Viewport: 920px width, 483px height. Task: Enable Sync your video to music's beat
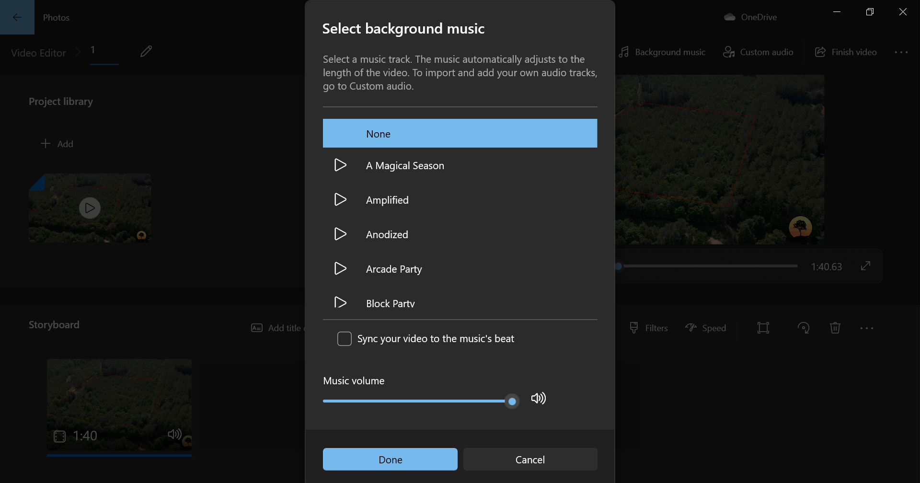coord(345,339)
